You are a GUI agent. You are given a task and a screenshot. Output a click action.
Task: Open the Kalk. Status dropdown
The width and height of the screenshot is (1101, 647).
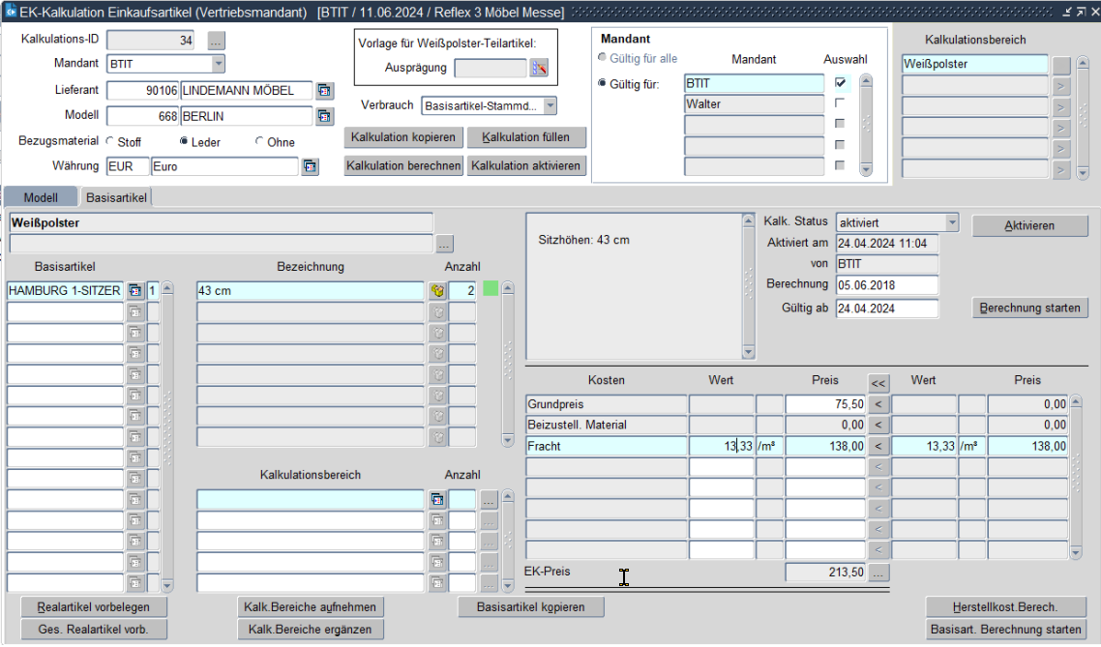950,222
